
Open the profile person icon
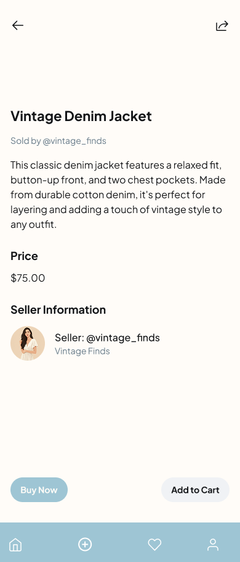click(x=213, y=545)
